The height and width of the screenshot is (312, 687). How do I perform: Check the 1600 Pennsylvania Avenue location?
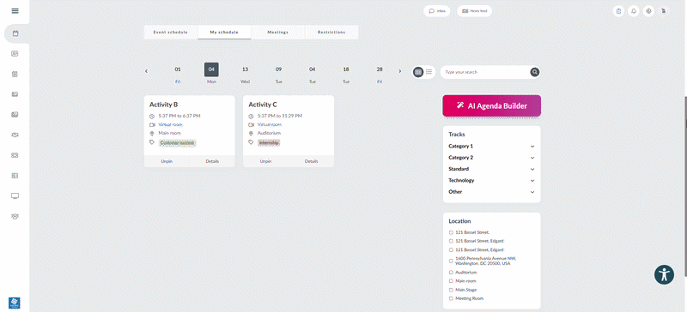click(452, 261)
